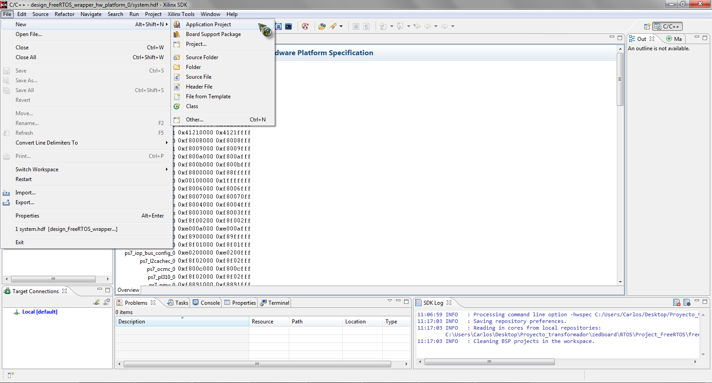
Task: Open the Tasks tab
Action: (178, 303)
